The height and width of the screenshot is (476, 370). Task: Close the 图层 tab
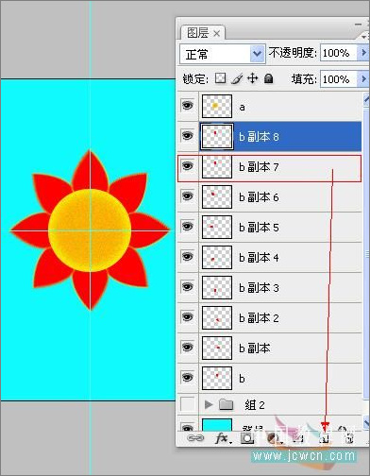pyautogui.click(x=216, y=33)
